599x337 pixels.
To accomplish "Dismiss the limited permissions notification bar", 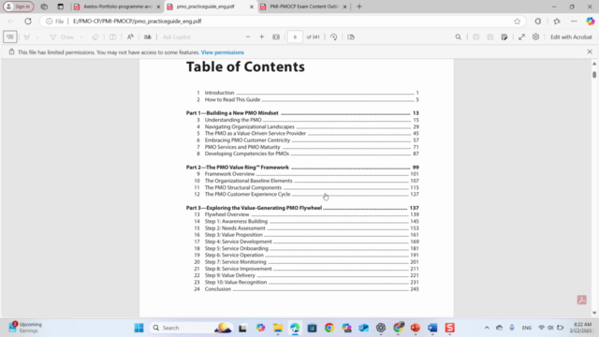I will click(x=590, y=51).
